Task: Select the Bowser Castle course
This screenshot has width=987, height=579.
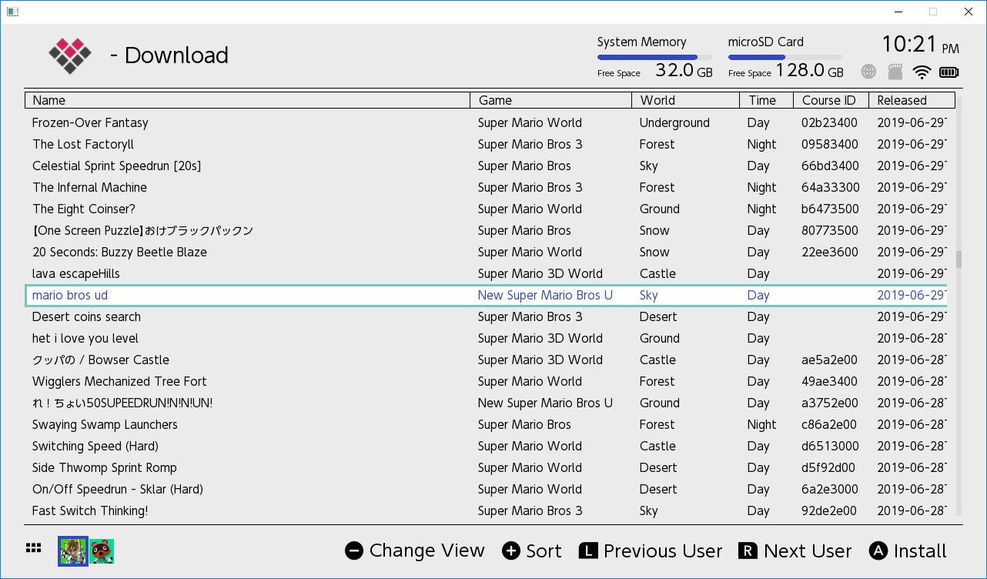Action: pos(486,360)
